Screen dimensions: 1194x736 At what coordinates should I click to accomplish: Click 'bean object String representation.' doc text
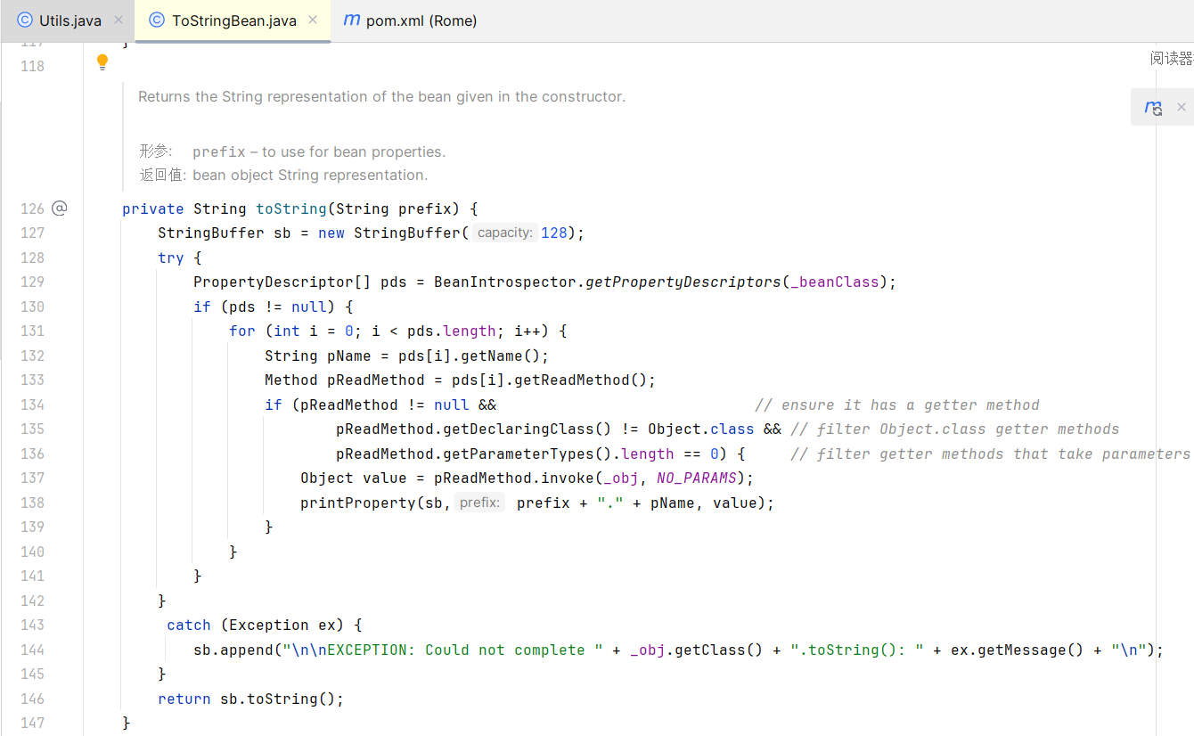(x=311, y=175)
